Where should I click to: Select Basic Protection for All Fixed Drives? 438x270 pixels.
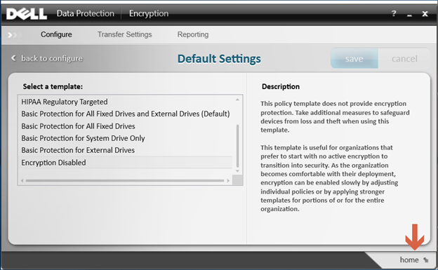(125, 126)
